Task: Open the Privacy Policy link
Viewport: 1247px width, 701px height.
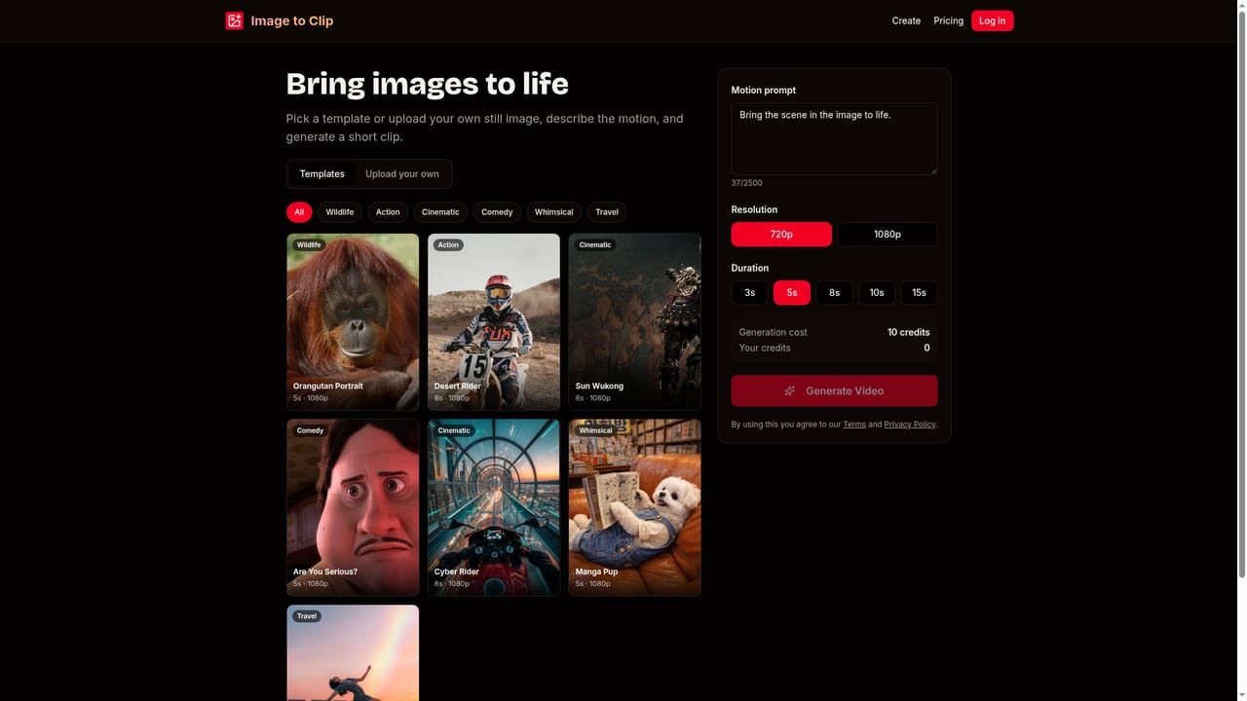Action: tap(909, 424)
